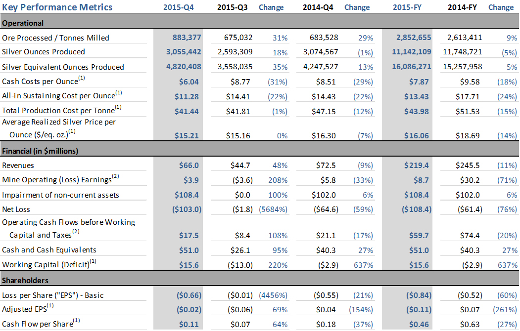Select the 2015-FY column header

pos(407,7)
